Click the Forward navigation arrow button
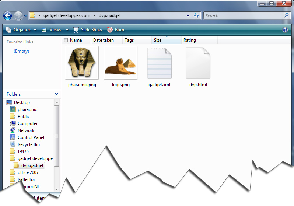This screenshot has height=206, width=294. [x=18, y=16]
